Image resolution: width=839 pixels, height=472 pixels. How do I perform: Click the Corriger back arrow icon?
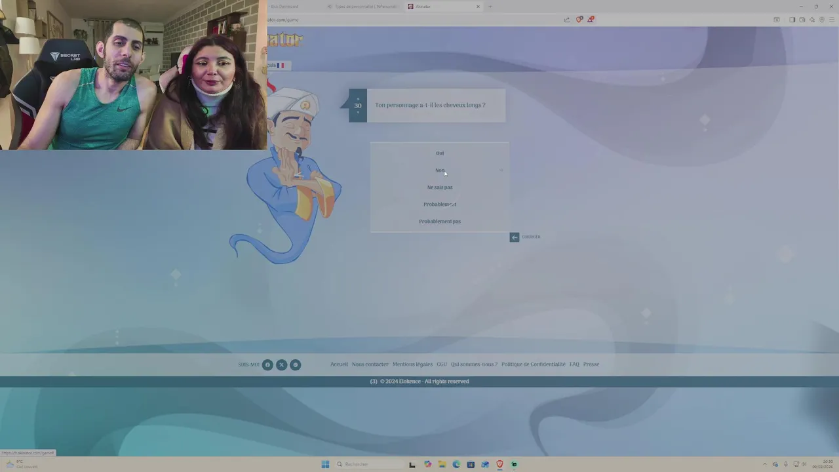point(515,237)
